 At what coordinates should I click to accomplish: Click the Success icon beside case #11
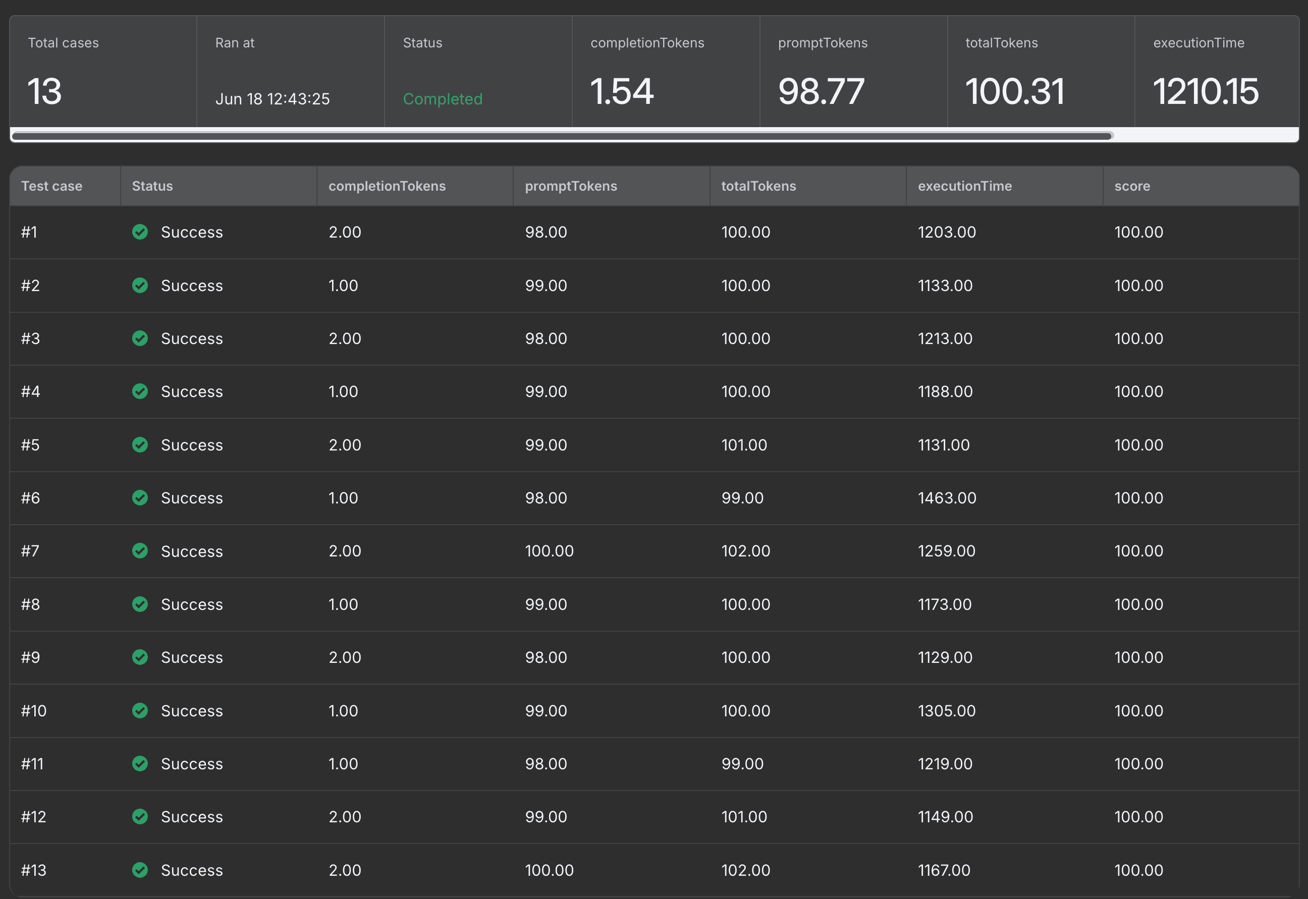[140, 764]
